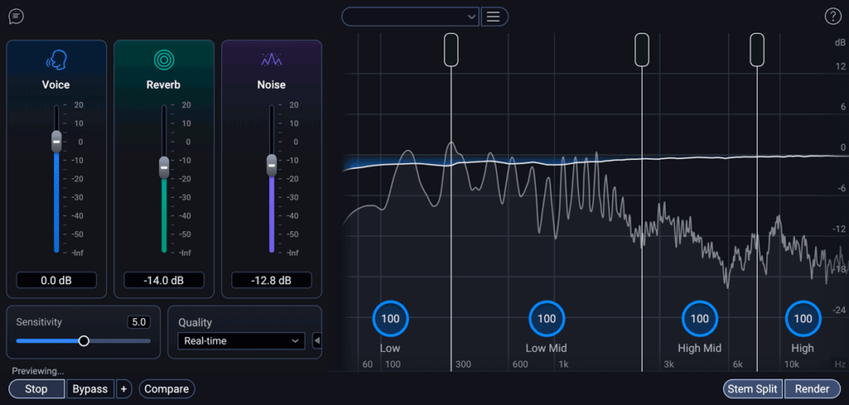The height and width of the screenshot is (405, 849).
Task: Toggle the Compare button
Action: click(167, 389)
